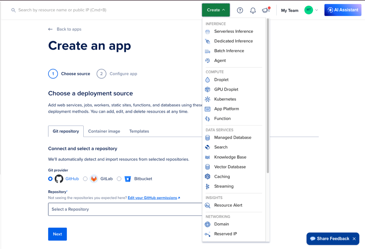This screenshot has height=249, width=365.
Task: Click the Agent icon in Create menu
Action: click(x=207, y=61)
